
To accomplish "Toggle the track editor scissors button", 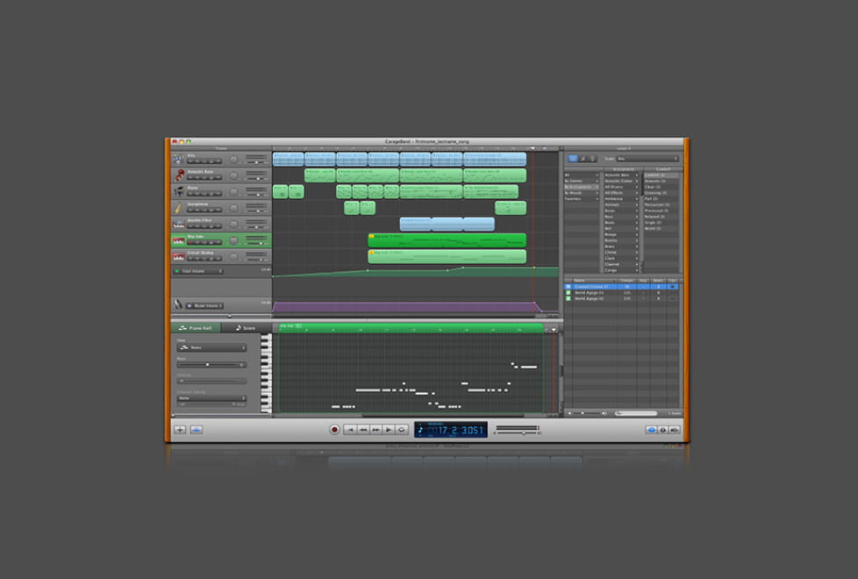I will (x=196, y=430).
